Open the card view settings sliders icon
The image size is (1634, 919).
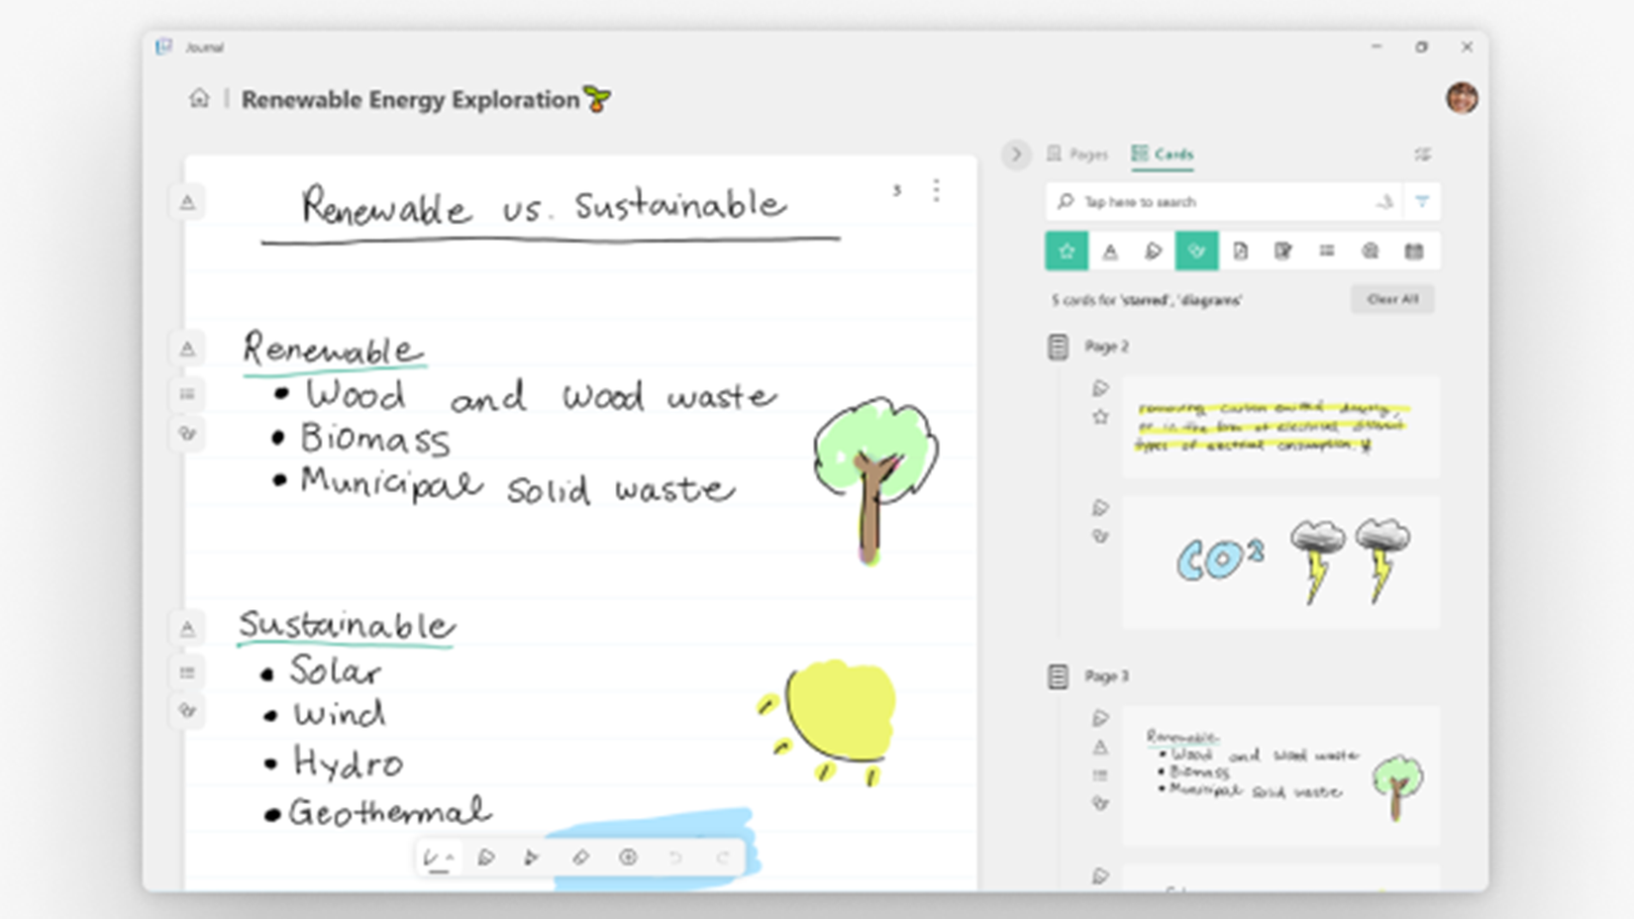coord(1422,154)
